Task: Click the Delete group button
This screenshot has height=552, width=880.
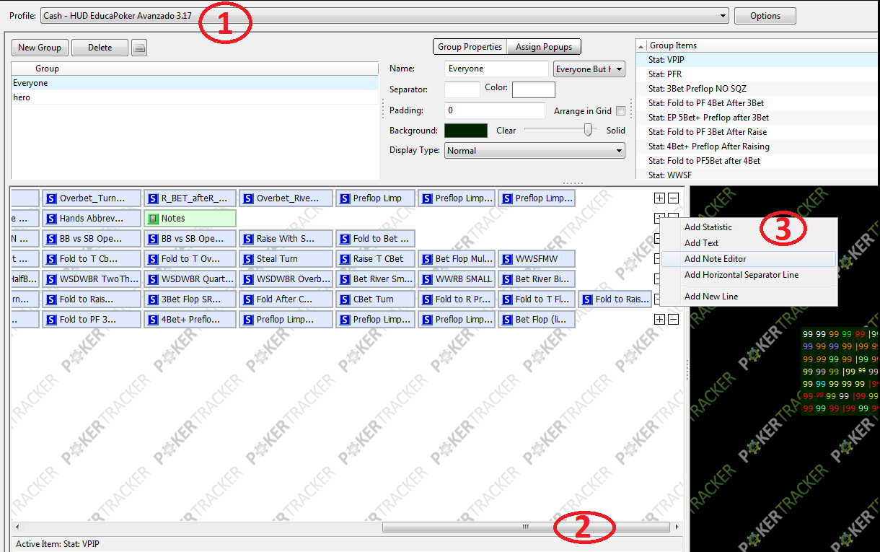Action: tap(100, 48)
